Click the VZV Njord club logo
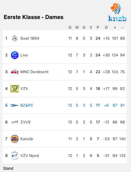Image resolution: width=131 pixels, height=172 pixels. (15, 156)
